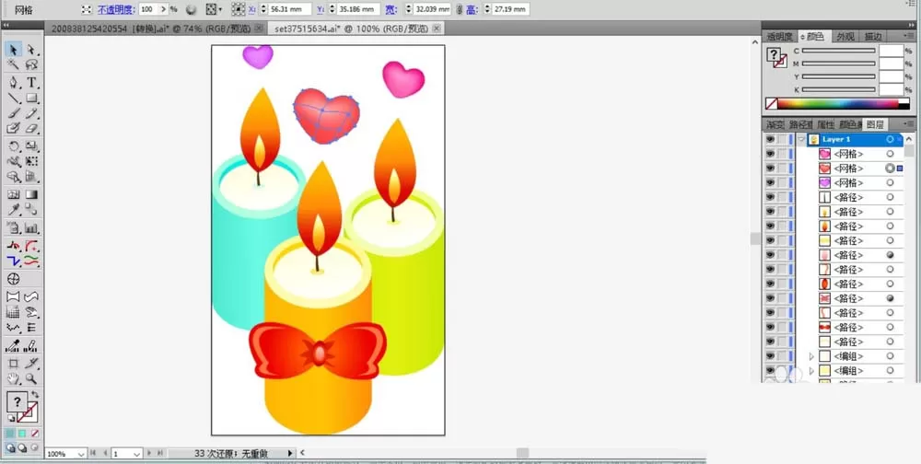
Task: Select the Artboard tool
Action: tap(14, 364)
